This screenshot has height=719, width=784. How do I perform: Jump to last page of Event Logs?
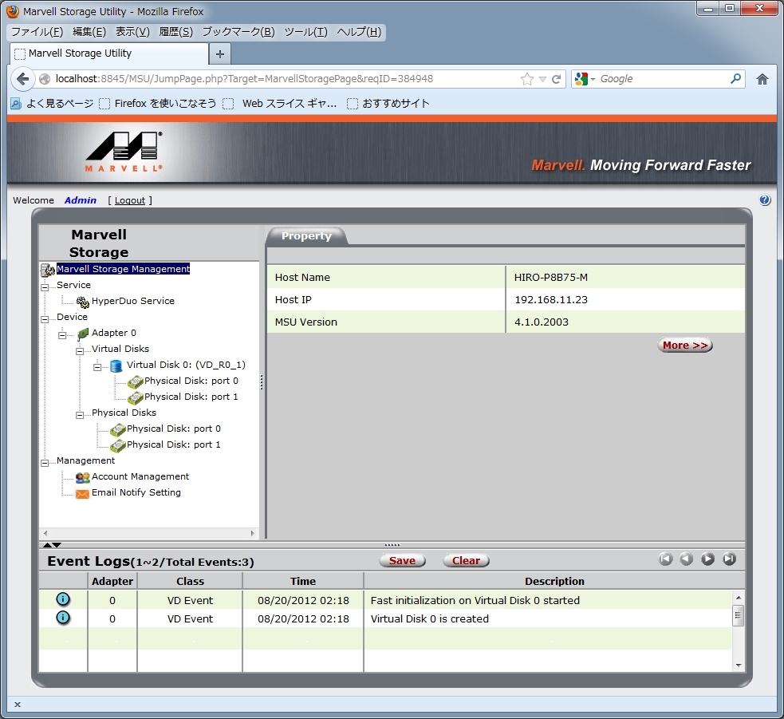coord(728,559)
